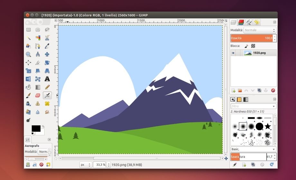Select the Ellipse Select tool
Viewport: 296px width, 180px height.
coord(38,30)
